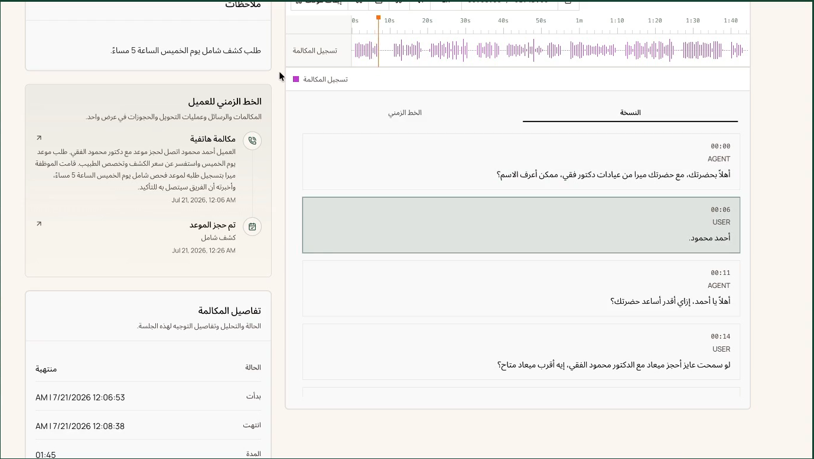The height and width of the screenshot is (459, 814).
Task: Click the 1m tick on the time ruler
Action: pos(579,21)
